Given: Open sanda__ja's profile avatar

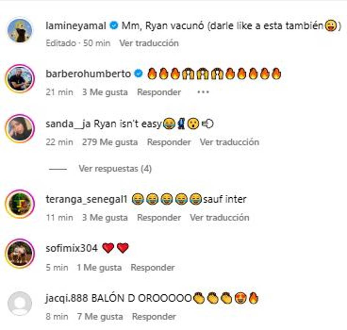Looking at the screenshot, I should click(20, 129).
